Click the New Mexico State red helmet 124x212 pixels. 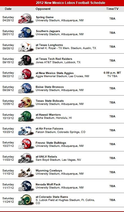(x=25, y=74)
